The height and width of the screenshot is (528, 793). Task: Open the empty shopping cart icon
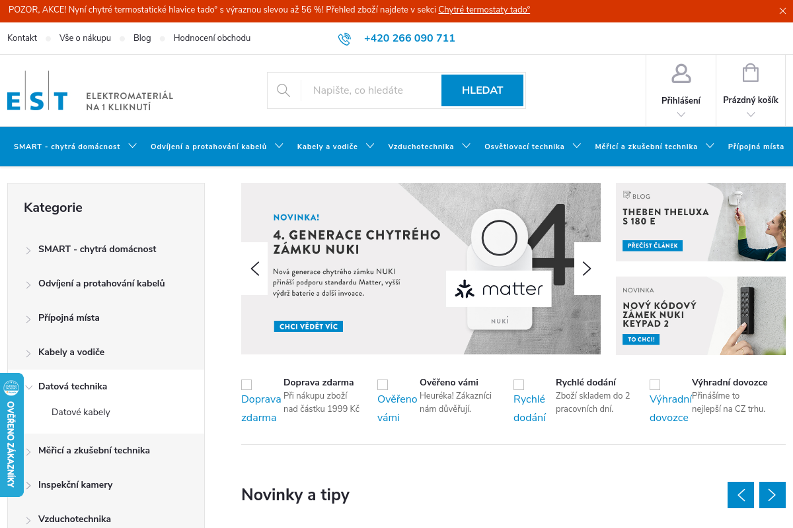coord(750,73)
